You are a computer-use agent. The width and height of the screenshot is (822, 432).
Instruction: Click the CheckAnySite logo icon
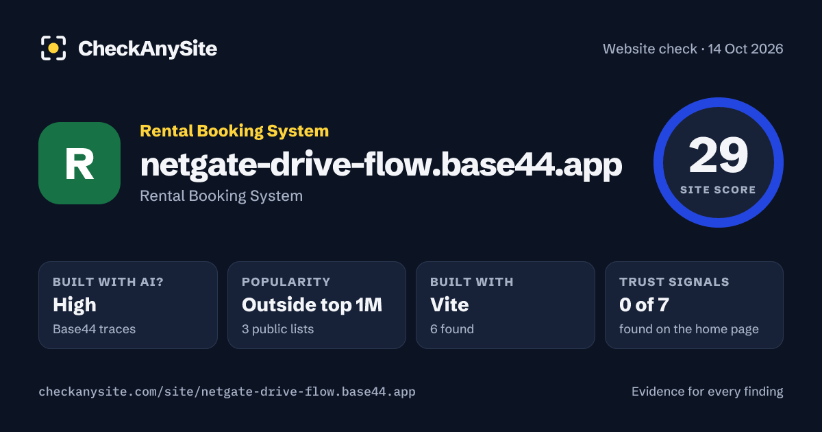point(53,48)
